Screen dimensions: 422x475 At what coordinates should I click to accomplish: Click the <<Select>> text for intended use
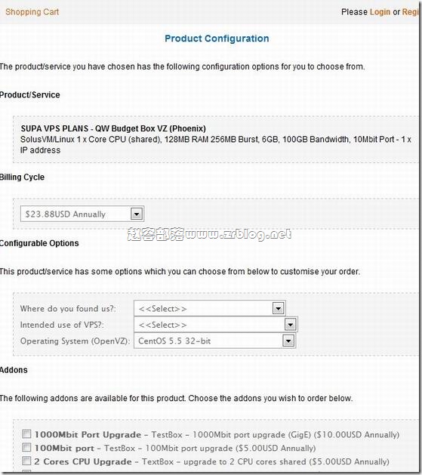point(162,325)
